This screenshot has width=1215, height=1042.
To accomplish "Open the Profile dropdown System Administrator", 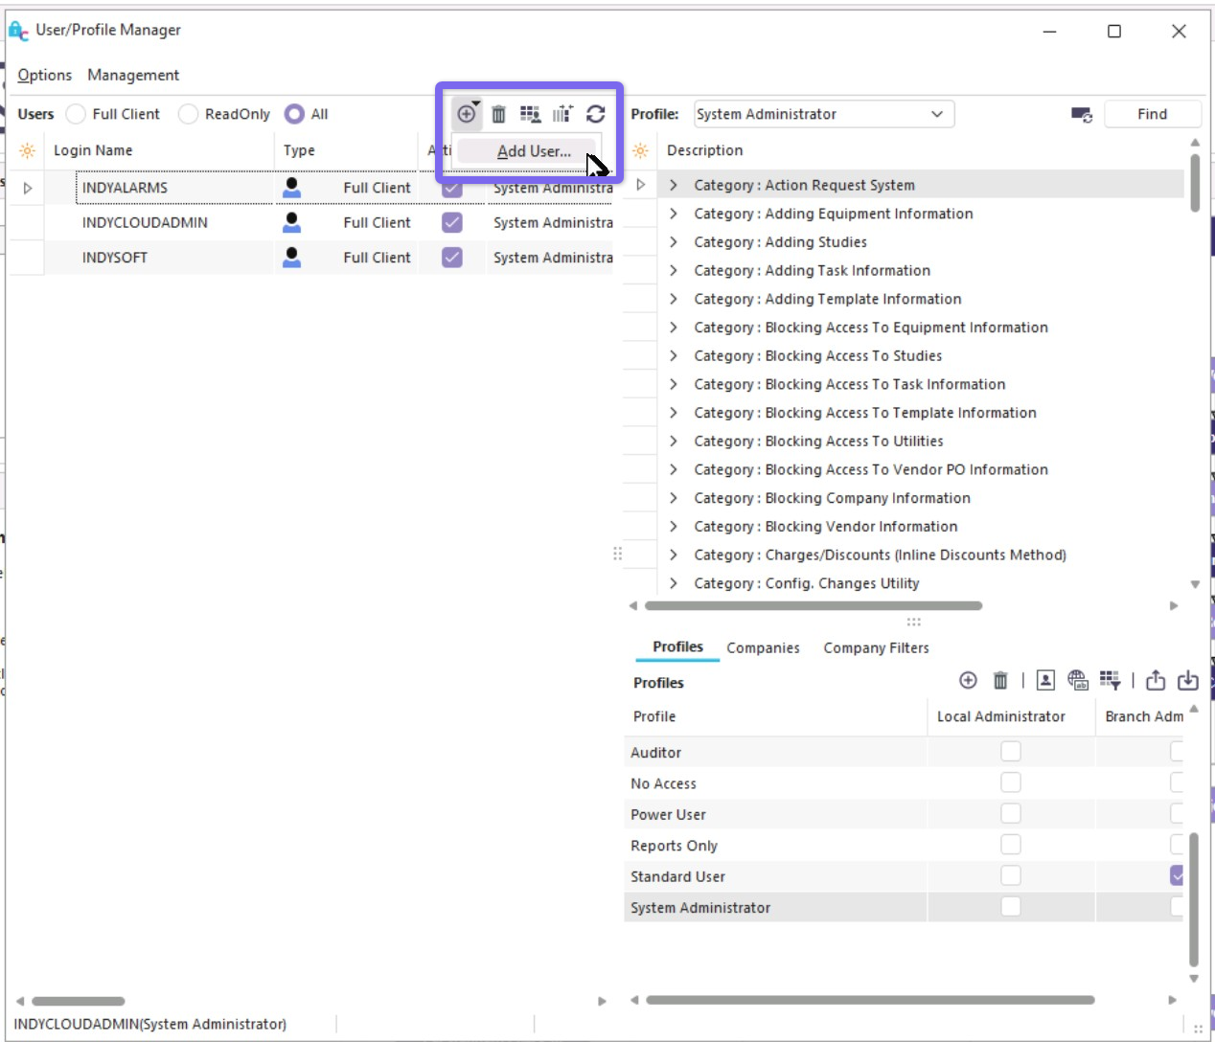I will 823,114.
